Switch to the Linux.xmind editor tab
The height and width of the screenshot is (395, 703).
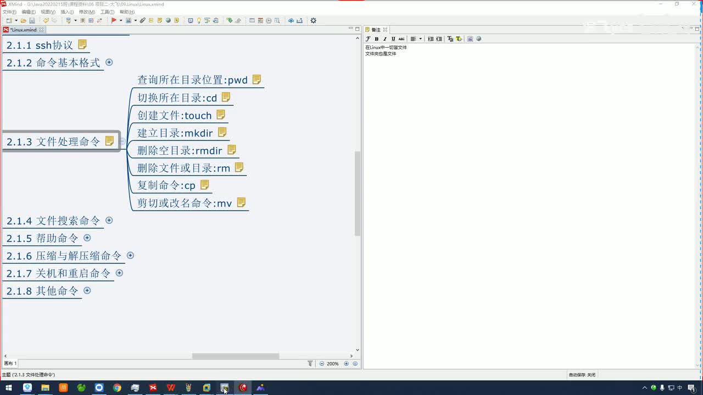pyautogui.click(x=23, y=30)
